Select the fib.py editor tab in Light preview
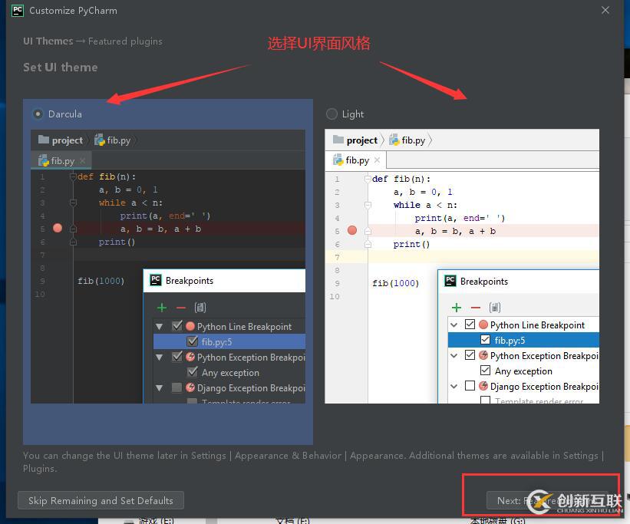630x524 pixels. pyautogui.click(x=355, y=160)
